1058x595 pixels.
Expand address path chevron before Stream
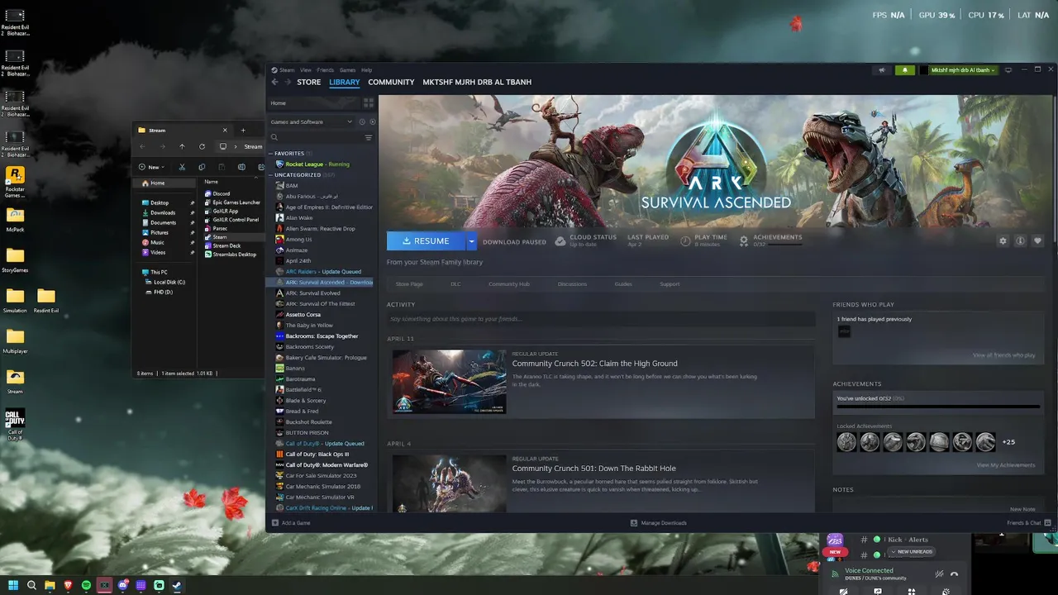[236, 146]
